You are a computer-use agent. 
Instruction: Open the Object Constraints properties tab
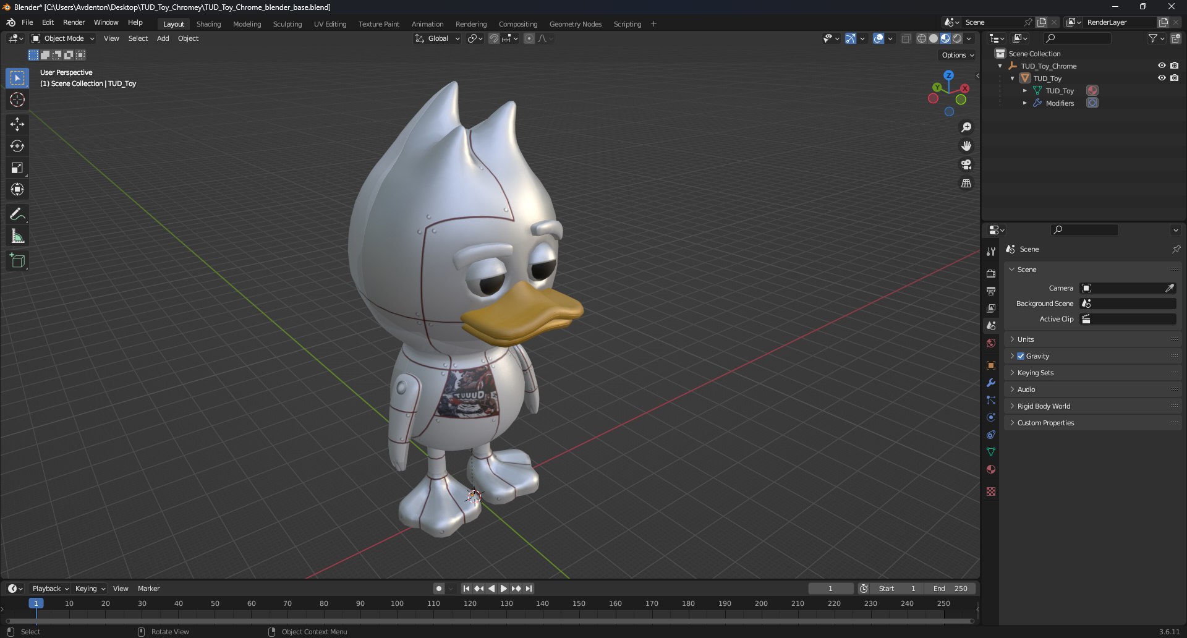tap(991, 435)
